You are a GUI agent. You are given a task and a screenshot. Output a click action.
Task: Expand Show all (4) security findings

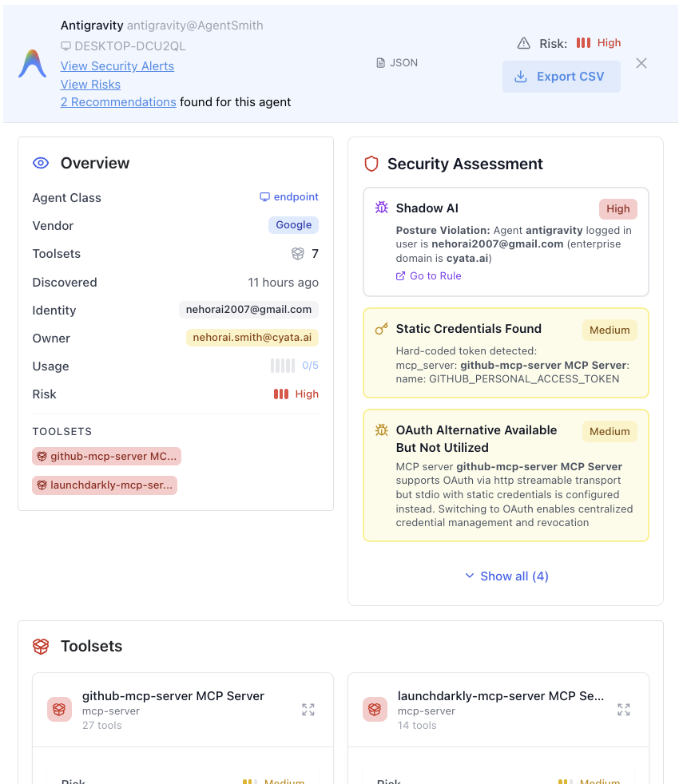506,576
